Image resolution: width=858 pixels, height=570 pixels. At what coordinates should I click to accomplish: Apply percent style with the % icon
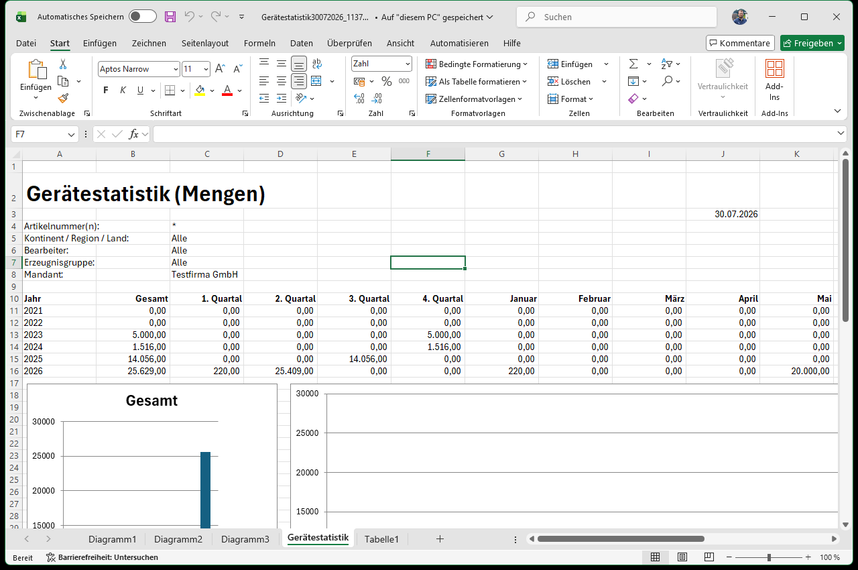pos(387,81)
